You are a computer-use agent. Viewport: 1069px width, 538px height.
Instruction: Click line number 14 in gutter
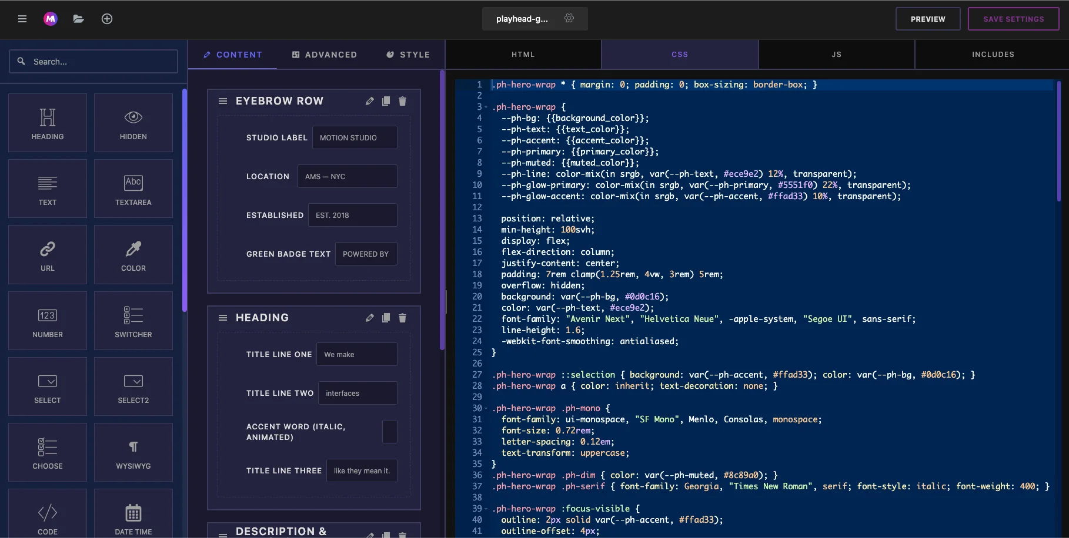click(477, 230)
